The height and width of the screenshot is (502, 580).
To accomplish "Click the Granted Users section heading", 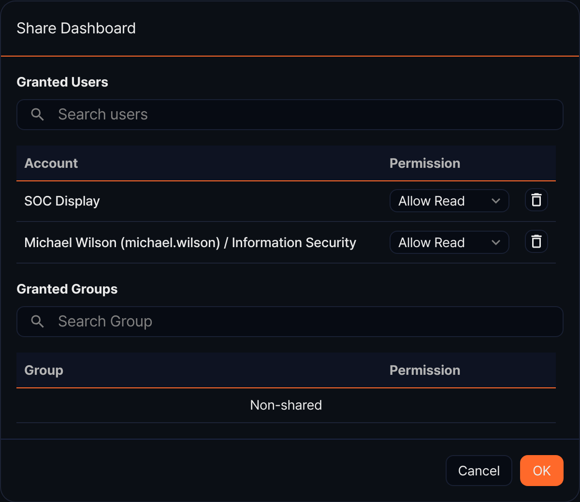I will 62,82.
